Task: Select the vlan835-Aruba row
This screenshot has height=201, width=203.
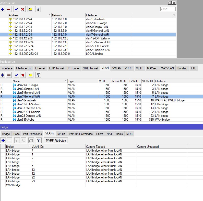Action: pyautogui.click(x=25, y=120)
